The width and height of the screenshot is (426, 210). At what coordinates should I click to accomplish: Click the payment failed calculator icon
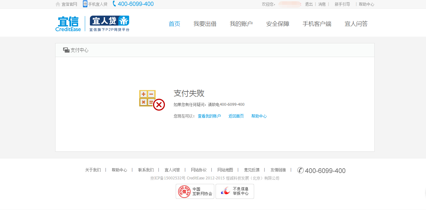click(x=152, y=100)
